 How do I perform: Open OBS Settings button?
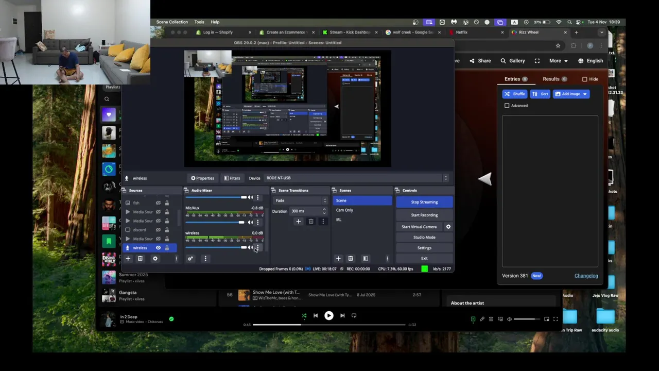pos(424,248)
